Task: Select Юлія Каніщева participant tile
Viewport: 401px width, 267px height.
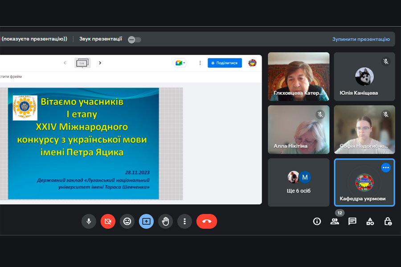Action: coord(364,77)
